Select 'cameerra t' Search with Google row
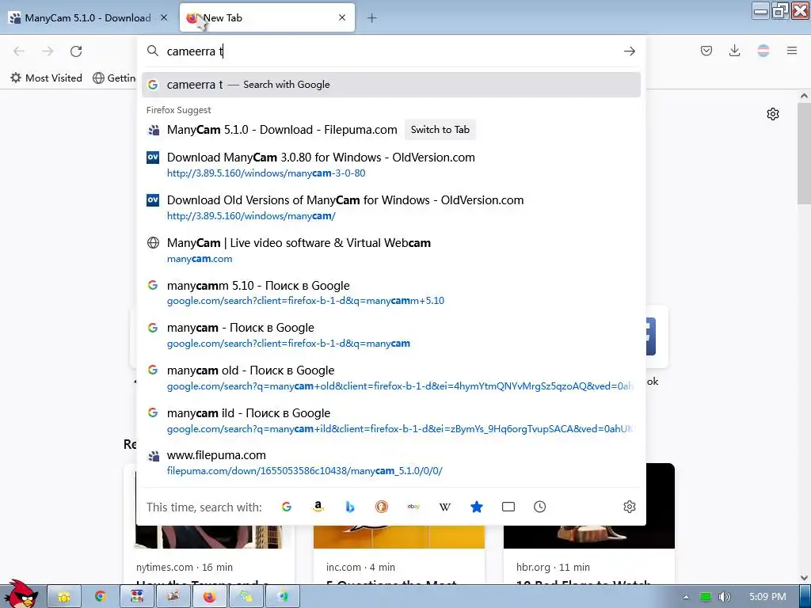The height and width of the screenshot is (608, 811). click(x=391, y=84)
